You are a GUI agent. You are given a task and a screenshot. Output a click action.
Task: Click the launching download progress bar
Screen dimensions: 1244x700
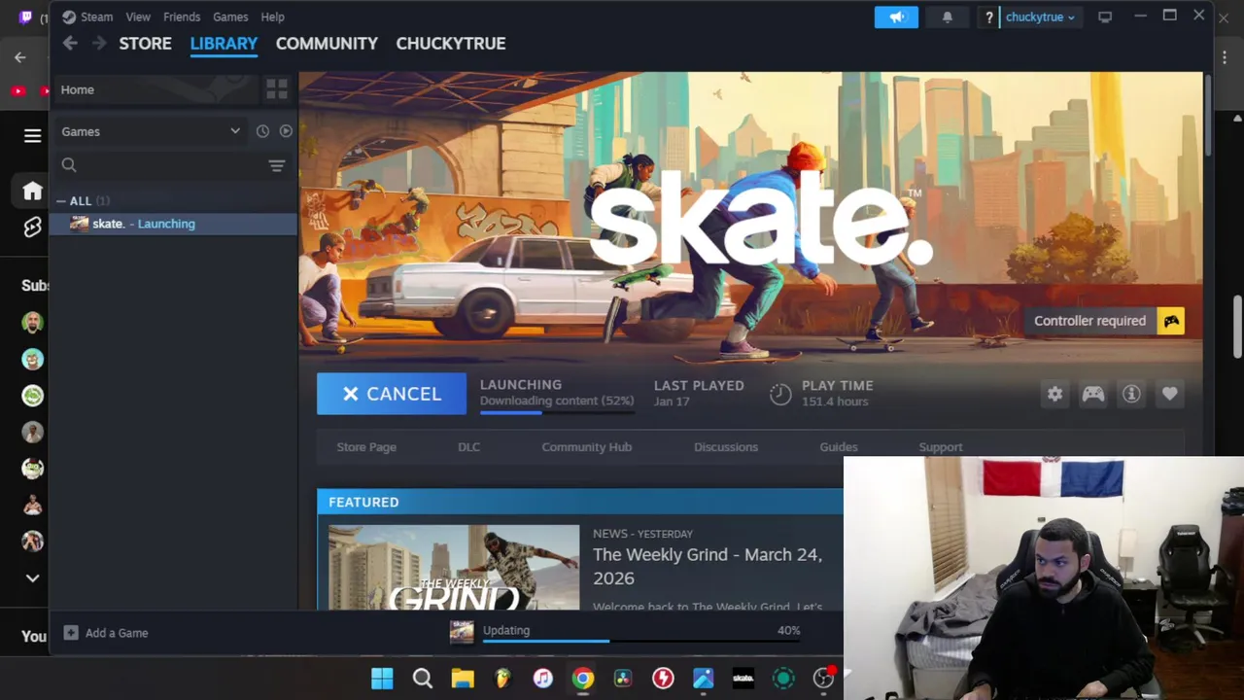point(557,413)
